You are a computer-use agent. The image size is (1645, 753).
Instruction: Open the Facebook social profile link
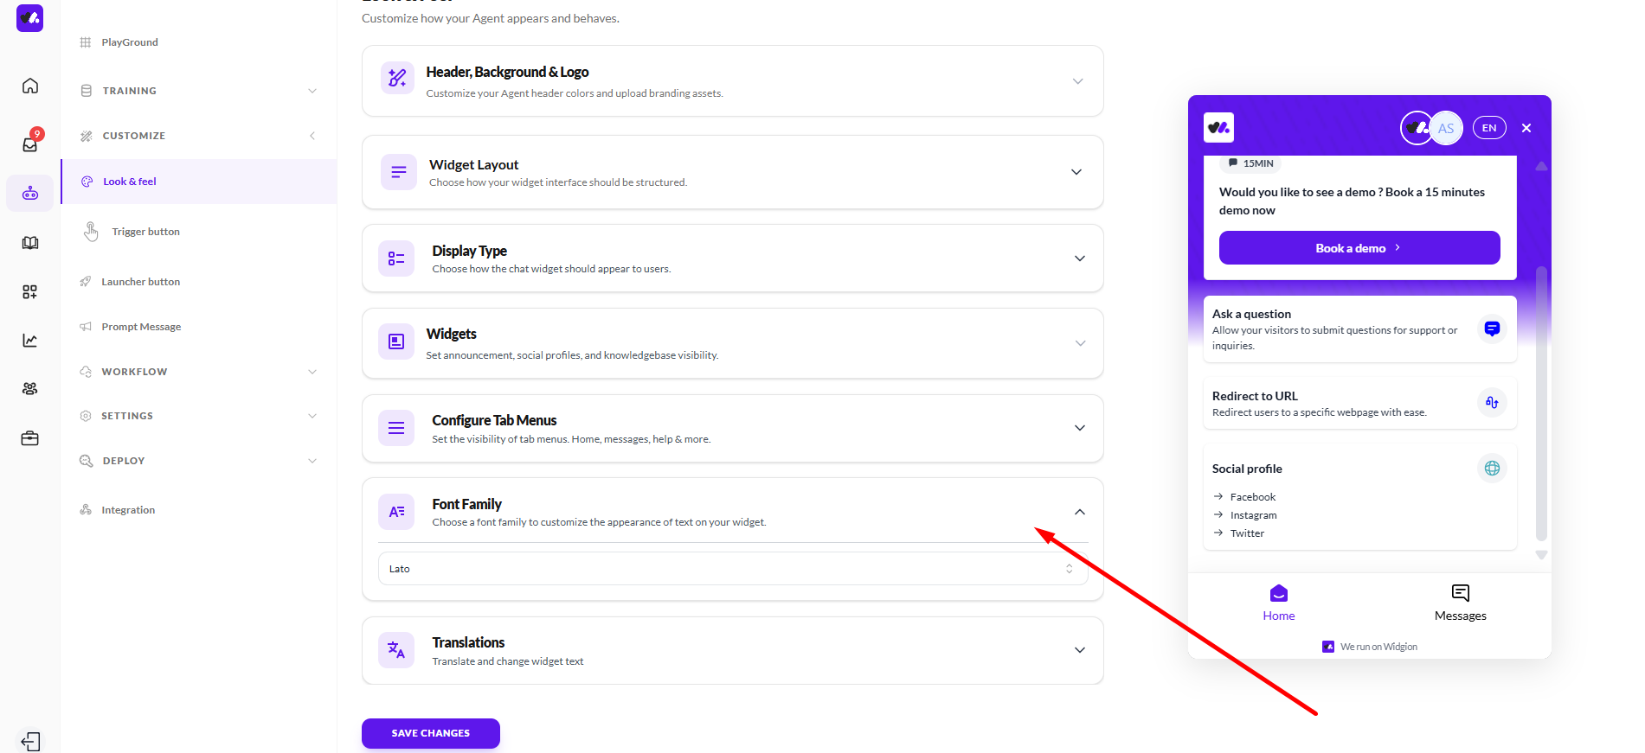point(1252,497)
